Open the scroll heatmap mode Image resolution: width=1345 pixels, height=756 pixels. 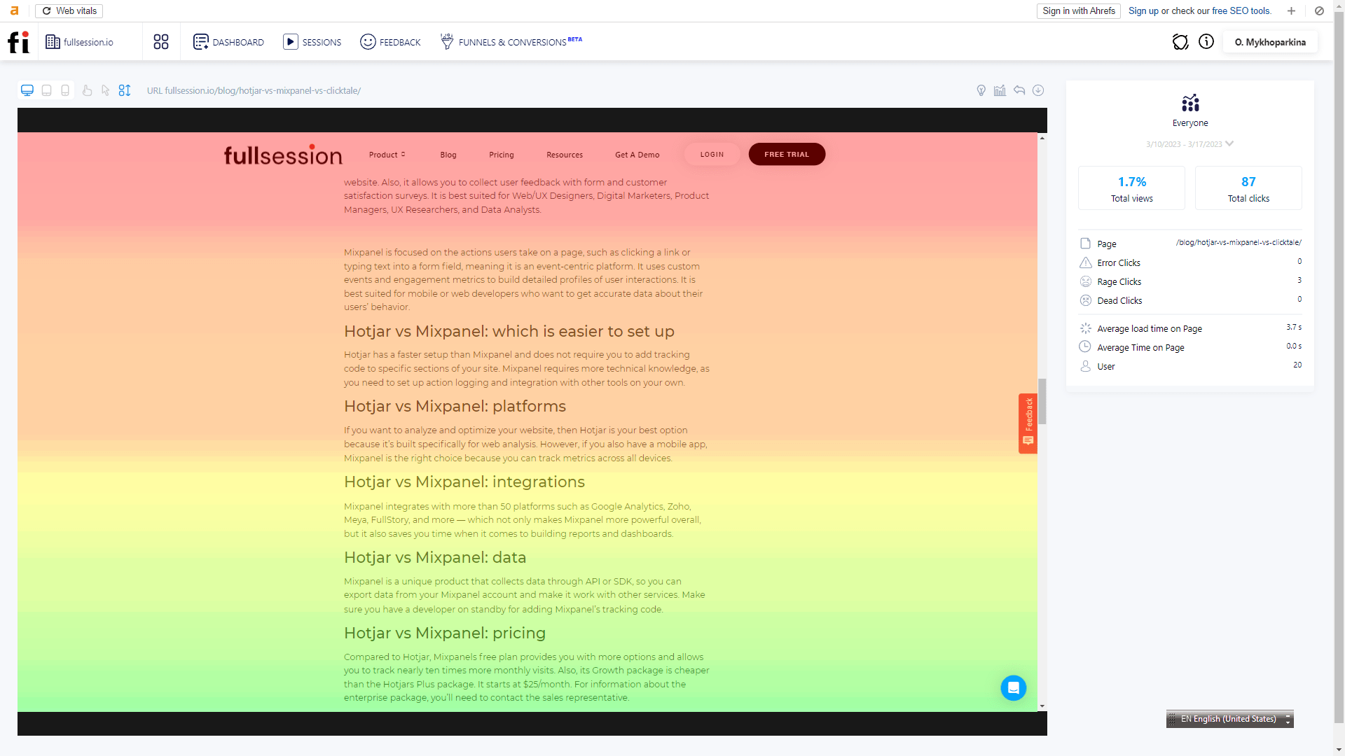124,90
